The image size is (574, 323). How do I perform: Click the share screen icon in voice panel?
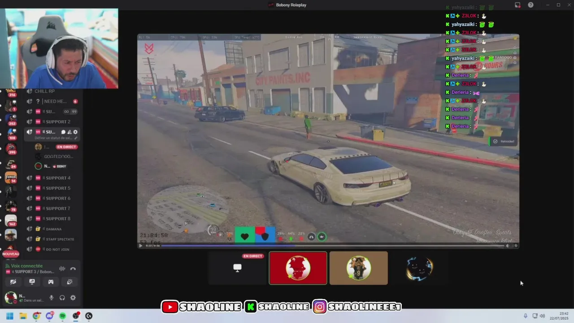point(32,282)
